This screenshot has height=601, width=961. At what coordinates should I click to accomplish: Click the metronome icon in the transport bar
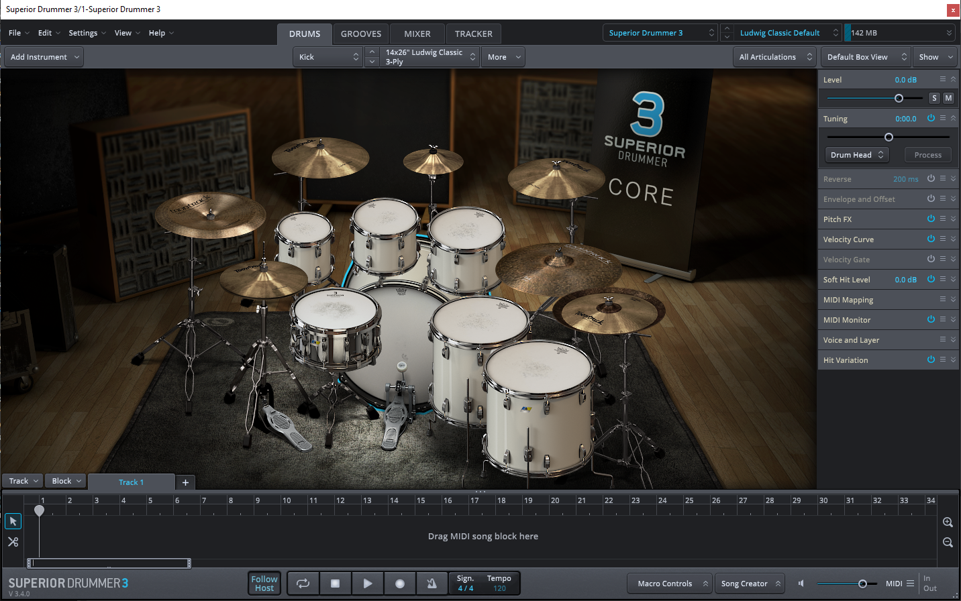[x=432, y=583]
